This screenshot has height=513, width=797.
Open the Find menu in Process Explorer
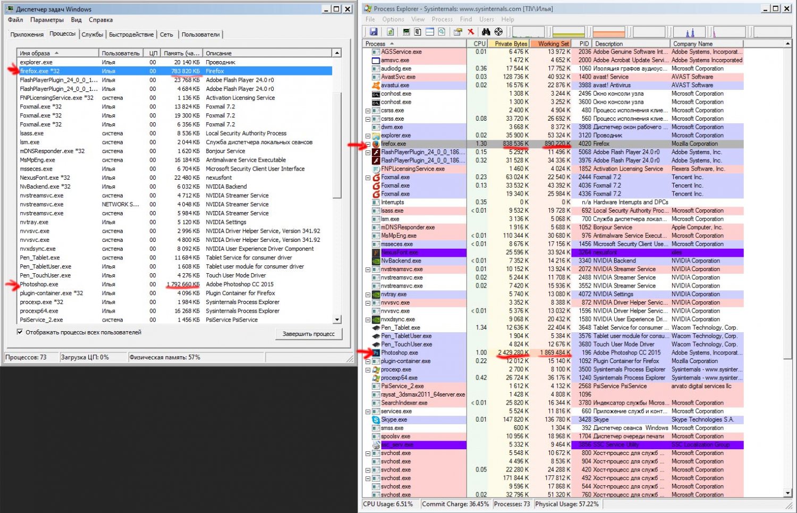coord(466,19)
